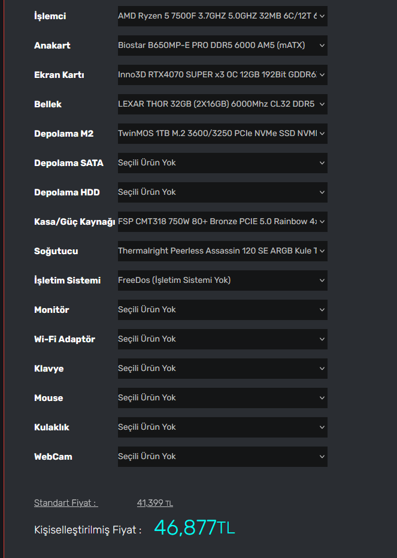This screenshot has height=558, width=397.
Task: Click the Standart Fiyat label
Action: pyautogui.click(x=65, y=503)
